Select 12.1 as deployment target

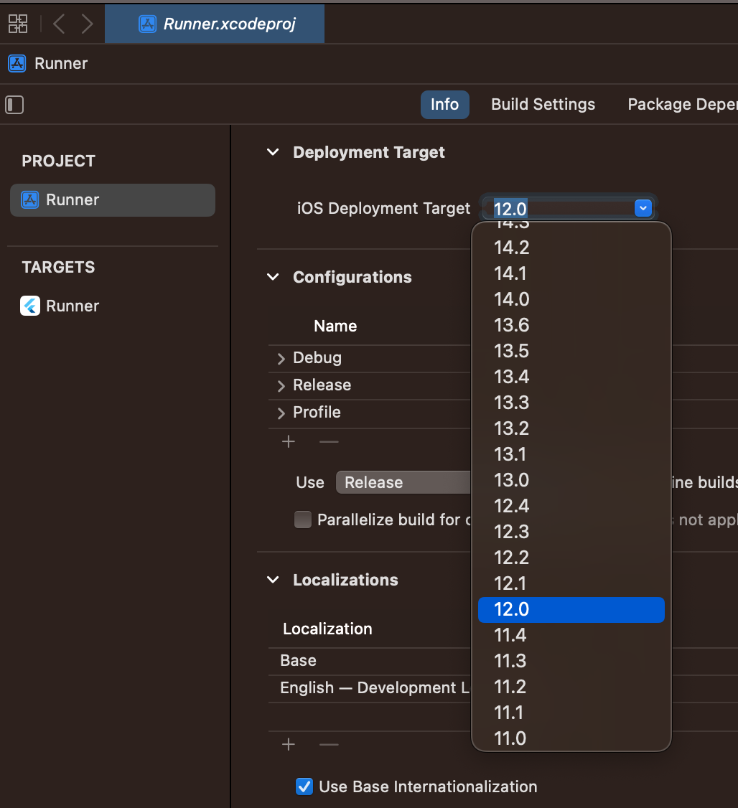click(x=571, y=584)
